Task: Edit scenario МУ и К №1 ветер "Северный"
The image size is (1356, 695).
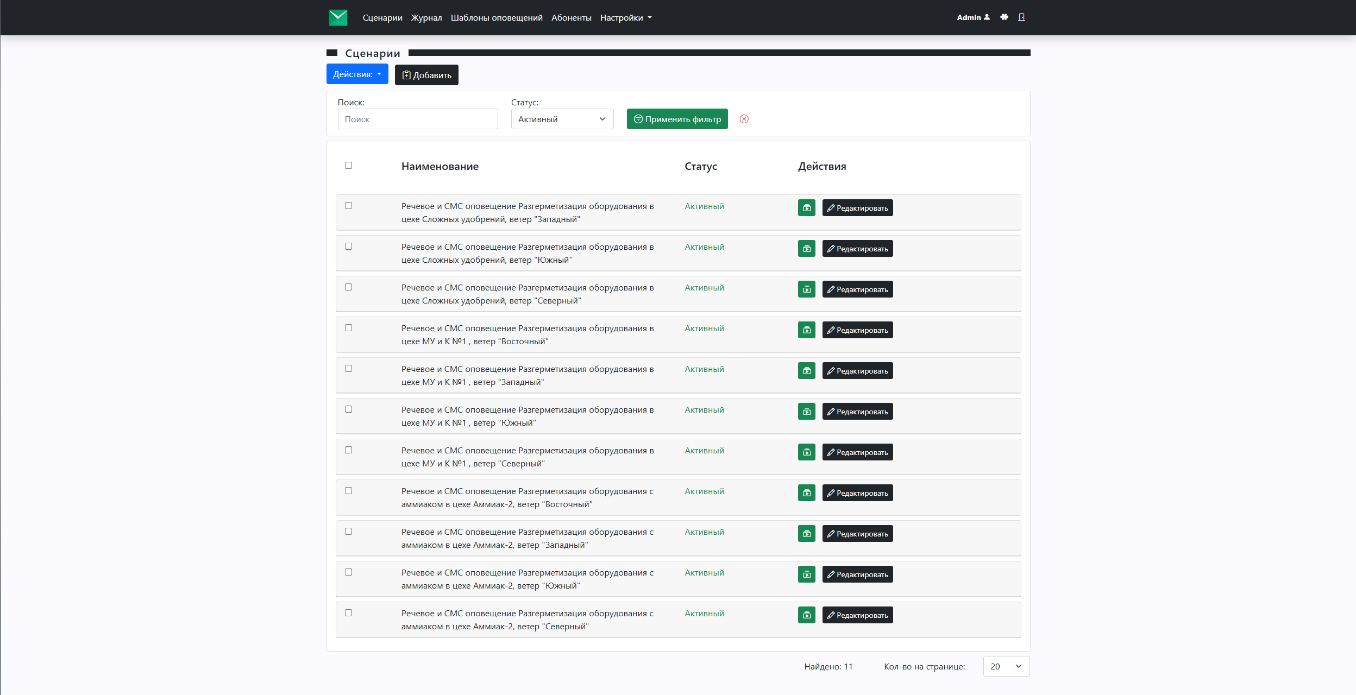Action: coord(857,452)
